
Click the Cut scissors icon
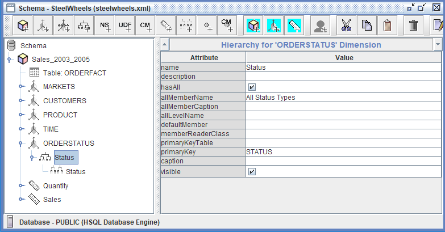[x=346, y=26]
